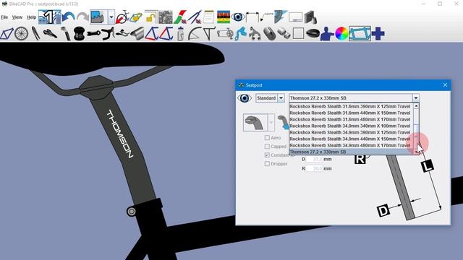Select Rockshox Reverb Stealth 31.6mm 390mm X 125mm
Viewport: 463px width, 260px height.
click(350, 106)
